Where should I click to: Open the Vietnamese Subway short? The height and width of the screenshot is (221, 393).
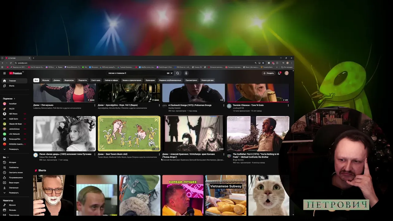coord(226,195)
